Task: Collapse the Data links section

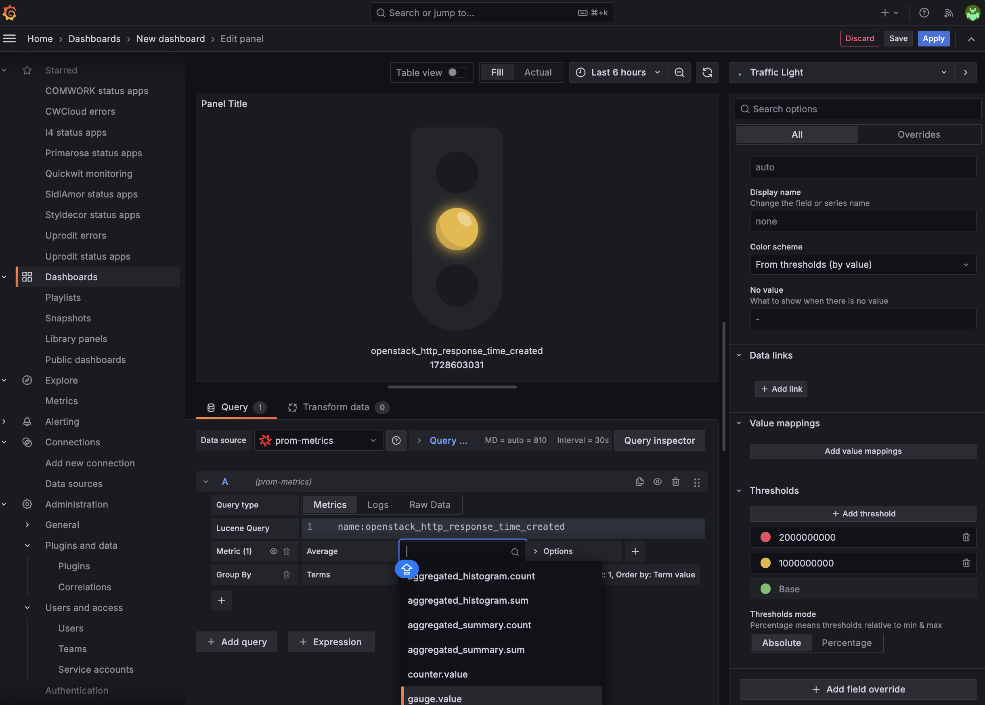Action: tap(739, 355)
